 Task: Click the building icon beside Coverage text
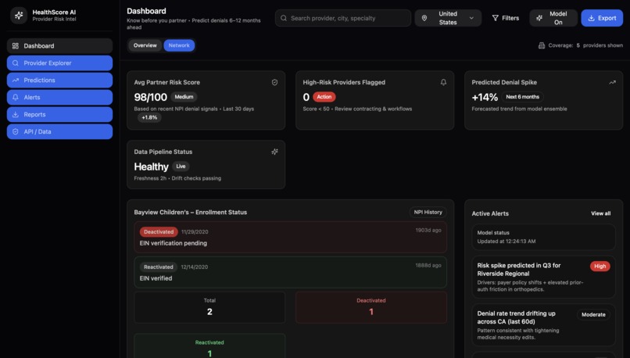[541, 45]
